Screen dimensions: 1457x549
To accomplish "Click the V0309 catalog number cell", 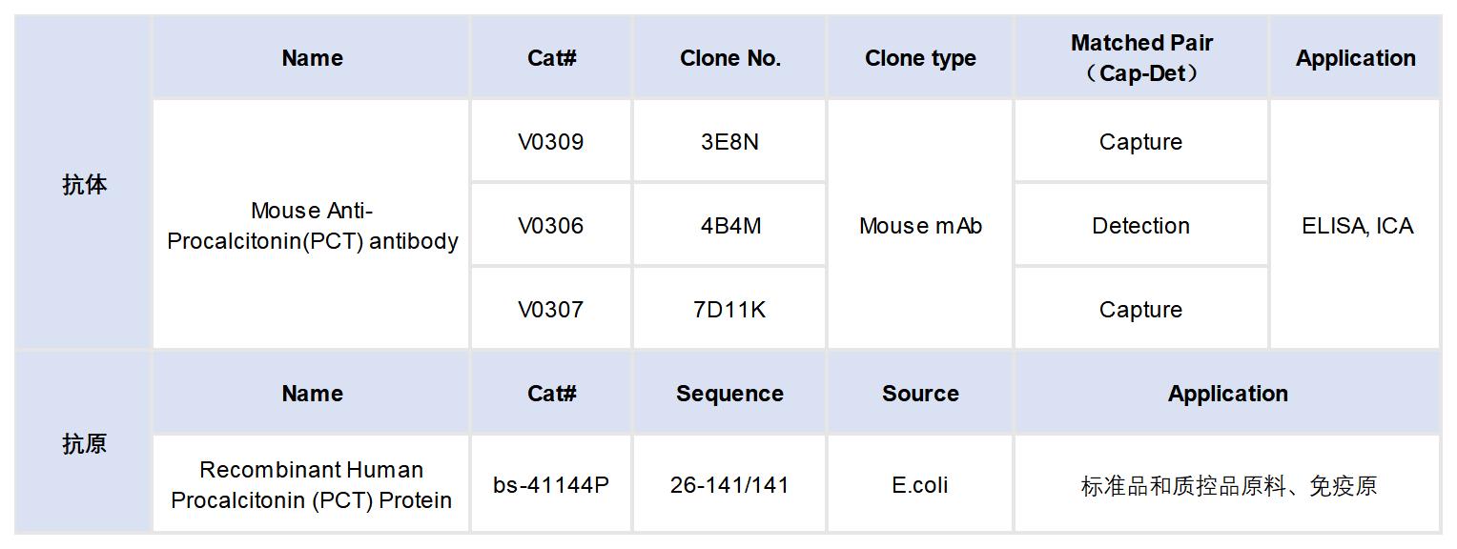I will (550, 142).
